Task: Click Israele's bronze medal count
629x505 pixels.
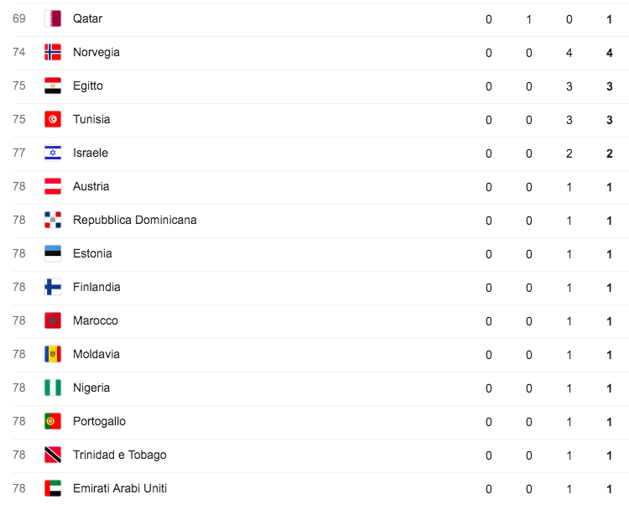Action: point(569,154)
